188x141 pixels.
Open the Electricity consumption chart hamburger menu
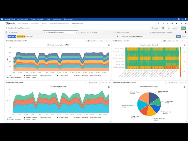coord(109,45)
